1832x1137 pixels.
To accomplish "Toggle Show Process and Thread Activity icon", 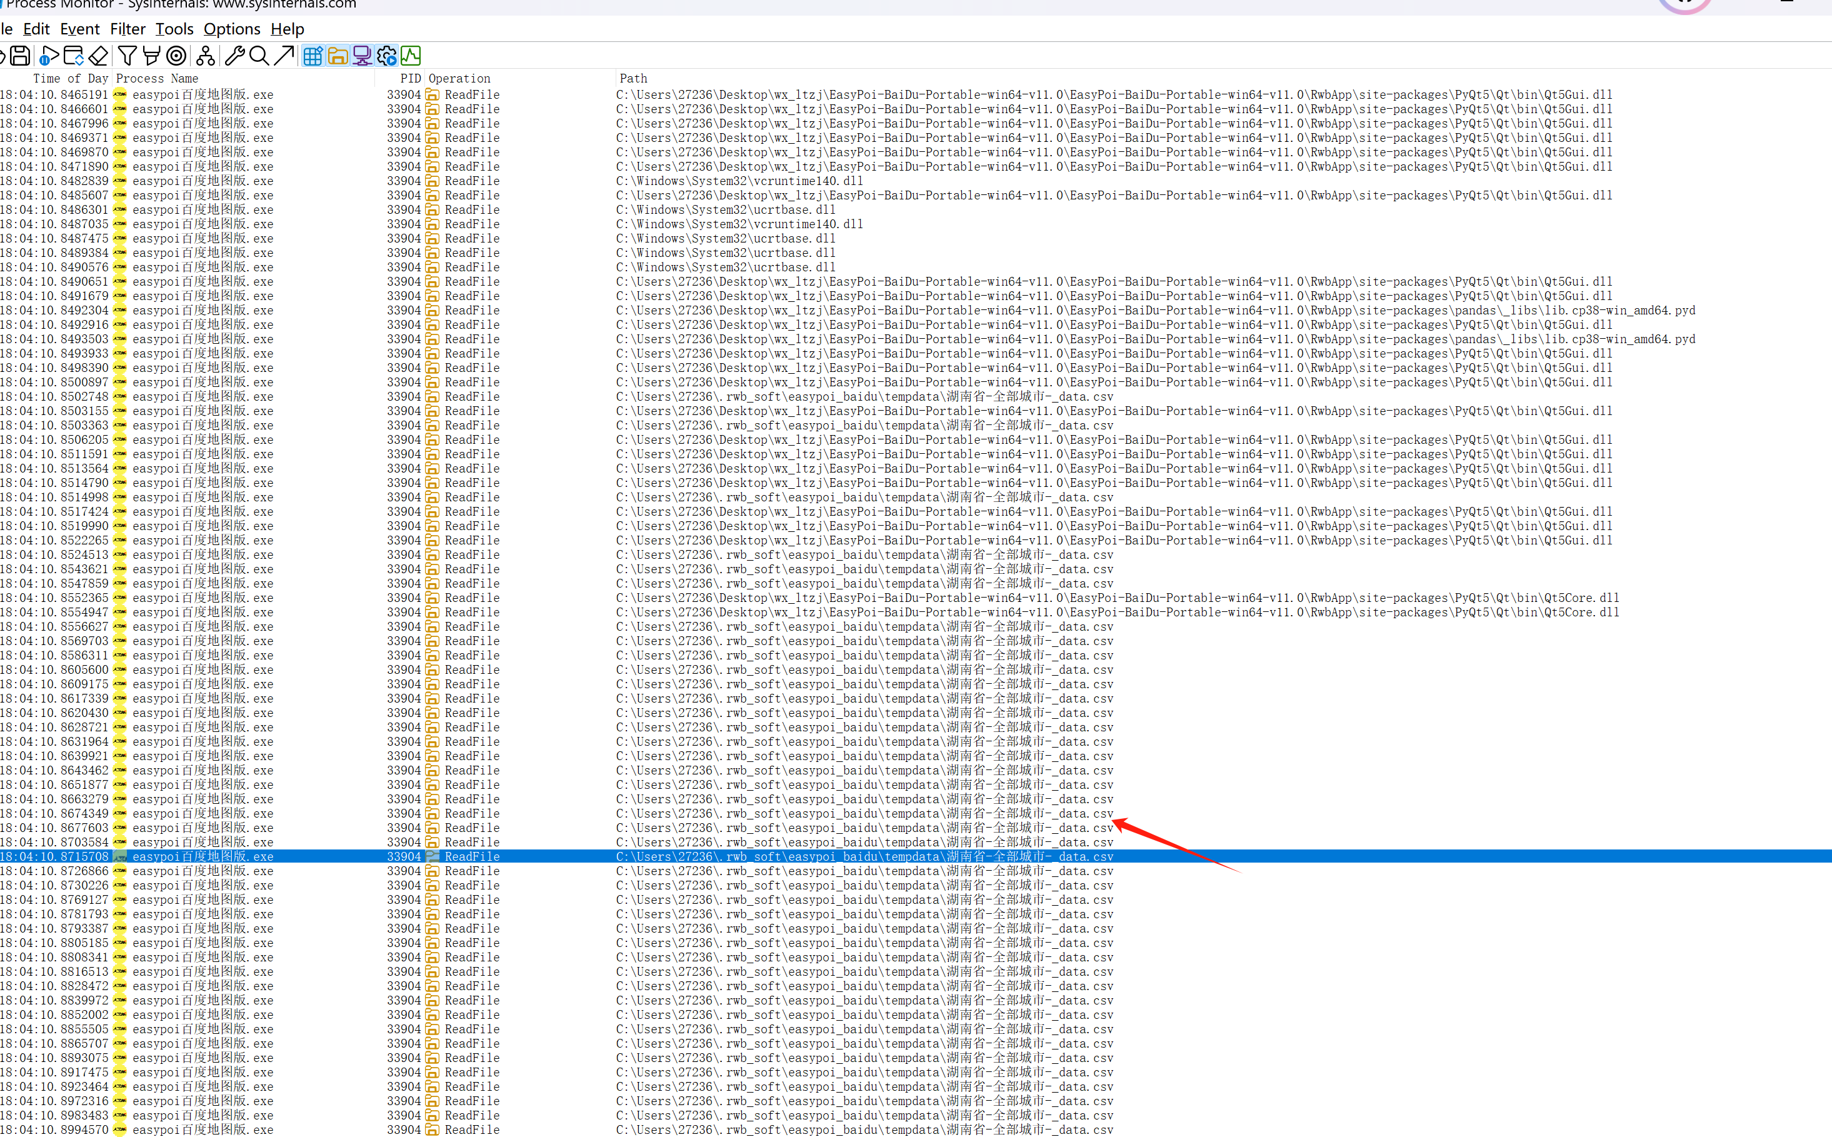I will [x=386, y=56].
